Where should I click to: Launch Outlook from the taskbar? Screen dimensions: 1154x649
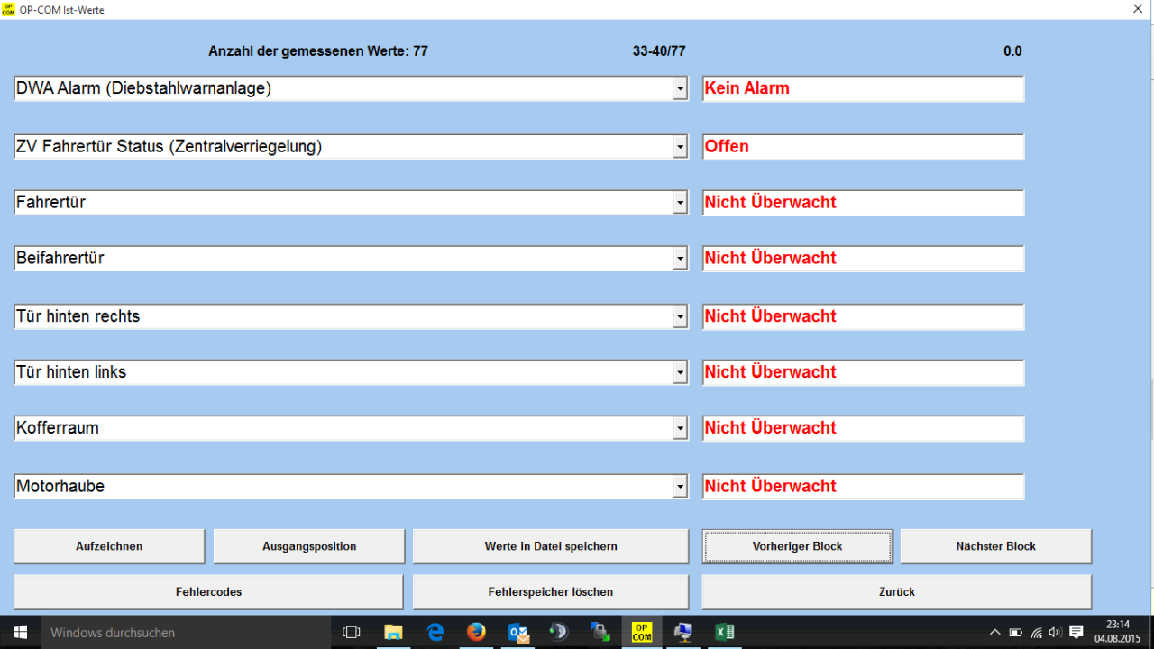[518, 632]
